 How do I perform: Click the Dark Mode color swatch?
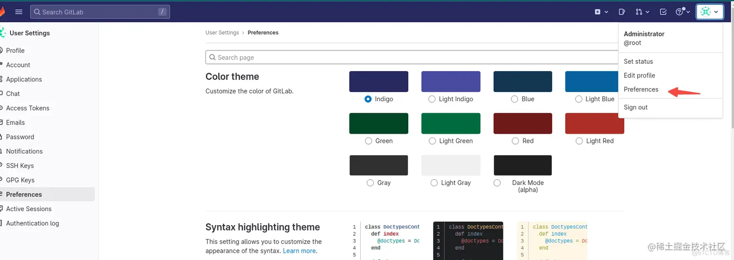coord(523,165)
